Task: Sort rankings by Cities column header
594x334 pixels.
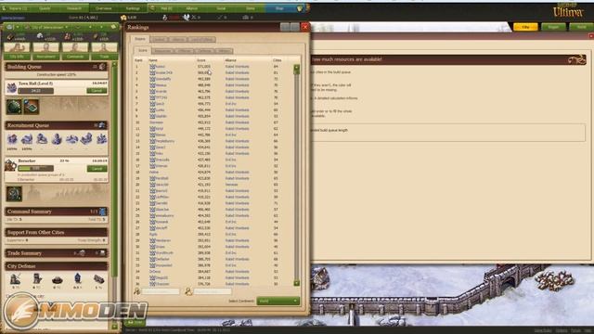Action: [x=277, y=60]
